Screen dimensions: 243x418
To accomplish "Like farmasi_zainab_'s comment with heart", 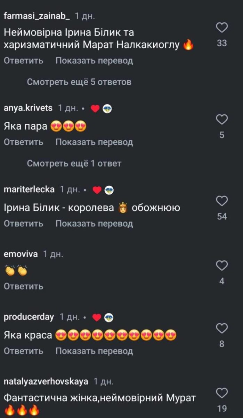I will click(x=222, y=28).
